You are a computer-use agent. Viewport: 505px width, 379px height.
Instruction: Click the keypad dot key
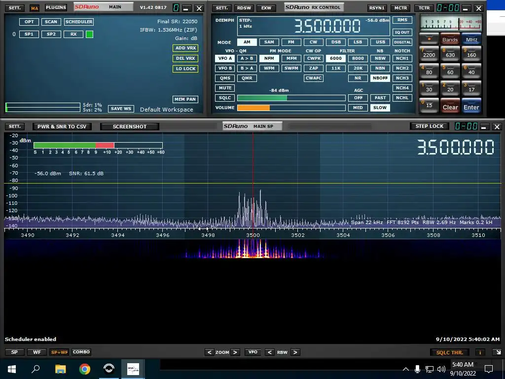[429, 39]
